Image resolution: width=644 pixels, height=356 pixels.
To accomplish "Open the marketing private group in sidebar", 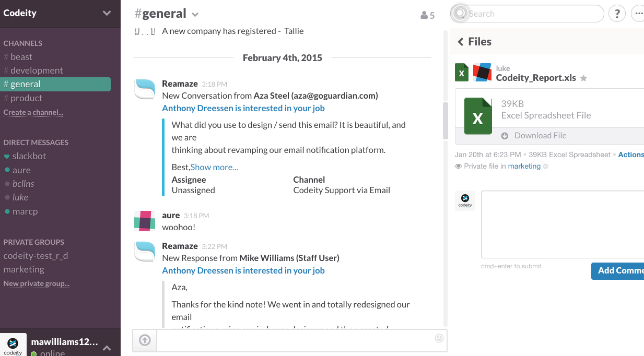I will (x=24, y=269).
